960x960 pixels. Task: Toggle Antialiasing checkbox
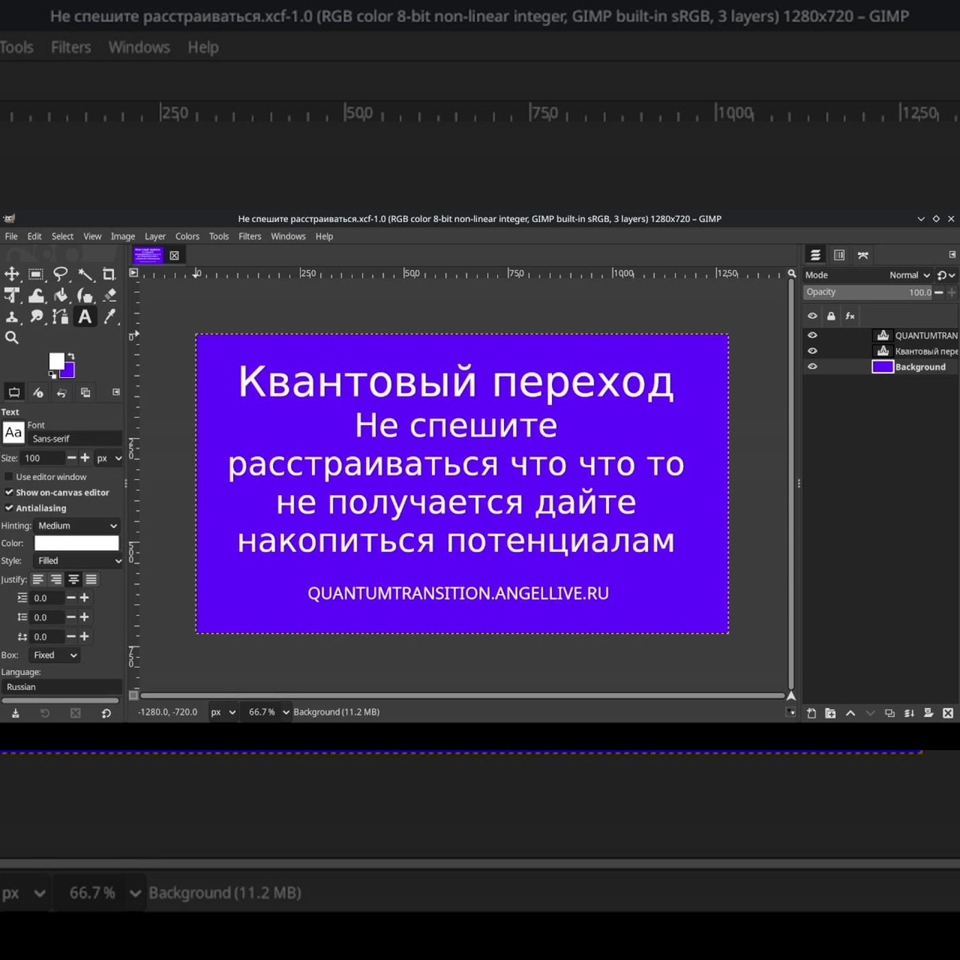point(9,508)
